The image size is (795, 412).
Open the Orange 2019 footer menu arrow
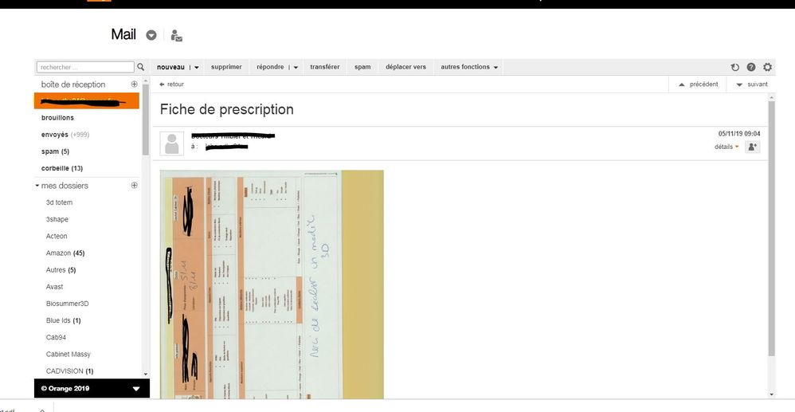tap(135, 389)
